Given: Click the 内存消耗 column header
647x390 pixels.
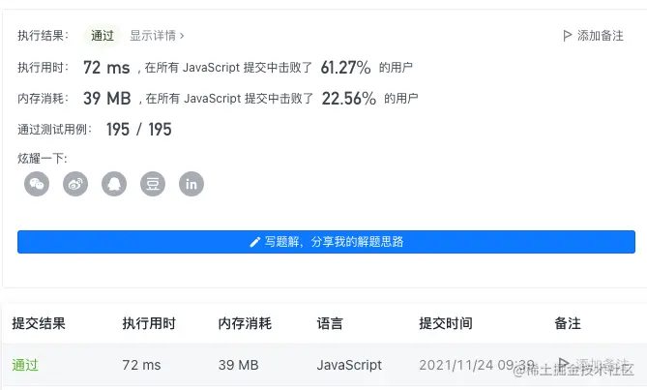Looking at the screenshot, I should click(x=245, y=323).
